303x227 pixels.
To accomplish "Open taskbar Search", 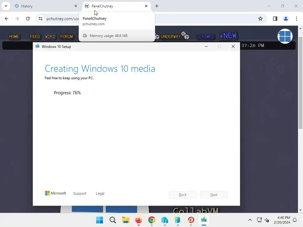I will click(113, 220).
